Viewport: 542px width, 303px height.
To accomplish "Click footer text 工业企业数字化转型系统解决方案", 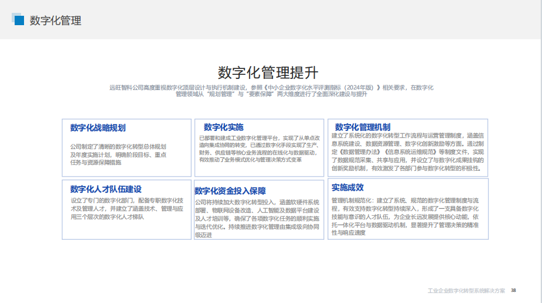I will pyautogui.click(x=466, y=290).
